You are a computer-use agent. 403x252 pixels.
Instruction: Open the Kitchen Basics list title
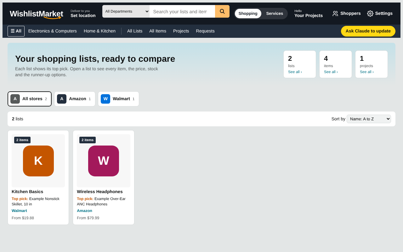[x=27, y=192]
